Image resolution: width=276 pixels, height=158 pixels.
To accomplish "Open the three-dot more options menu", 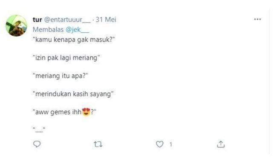I will click(x=257, y=19).
